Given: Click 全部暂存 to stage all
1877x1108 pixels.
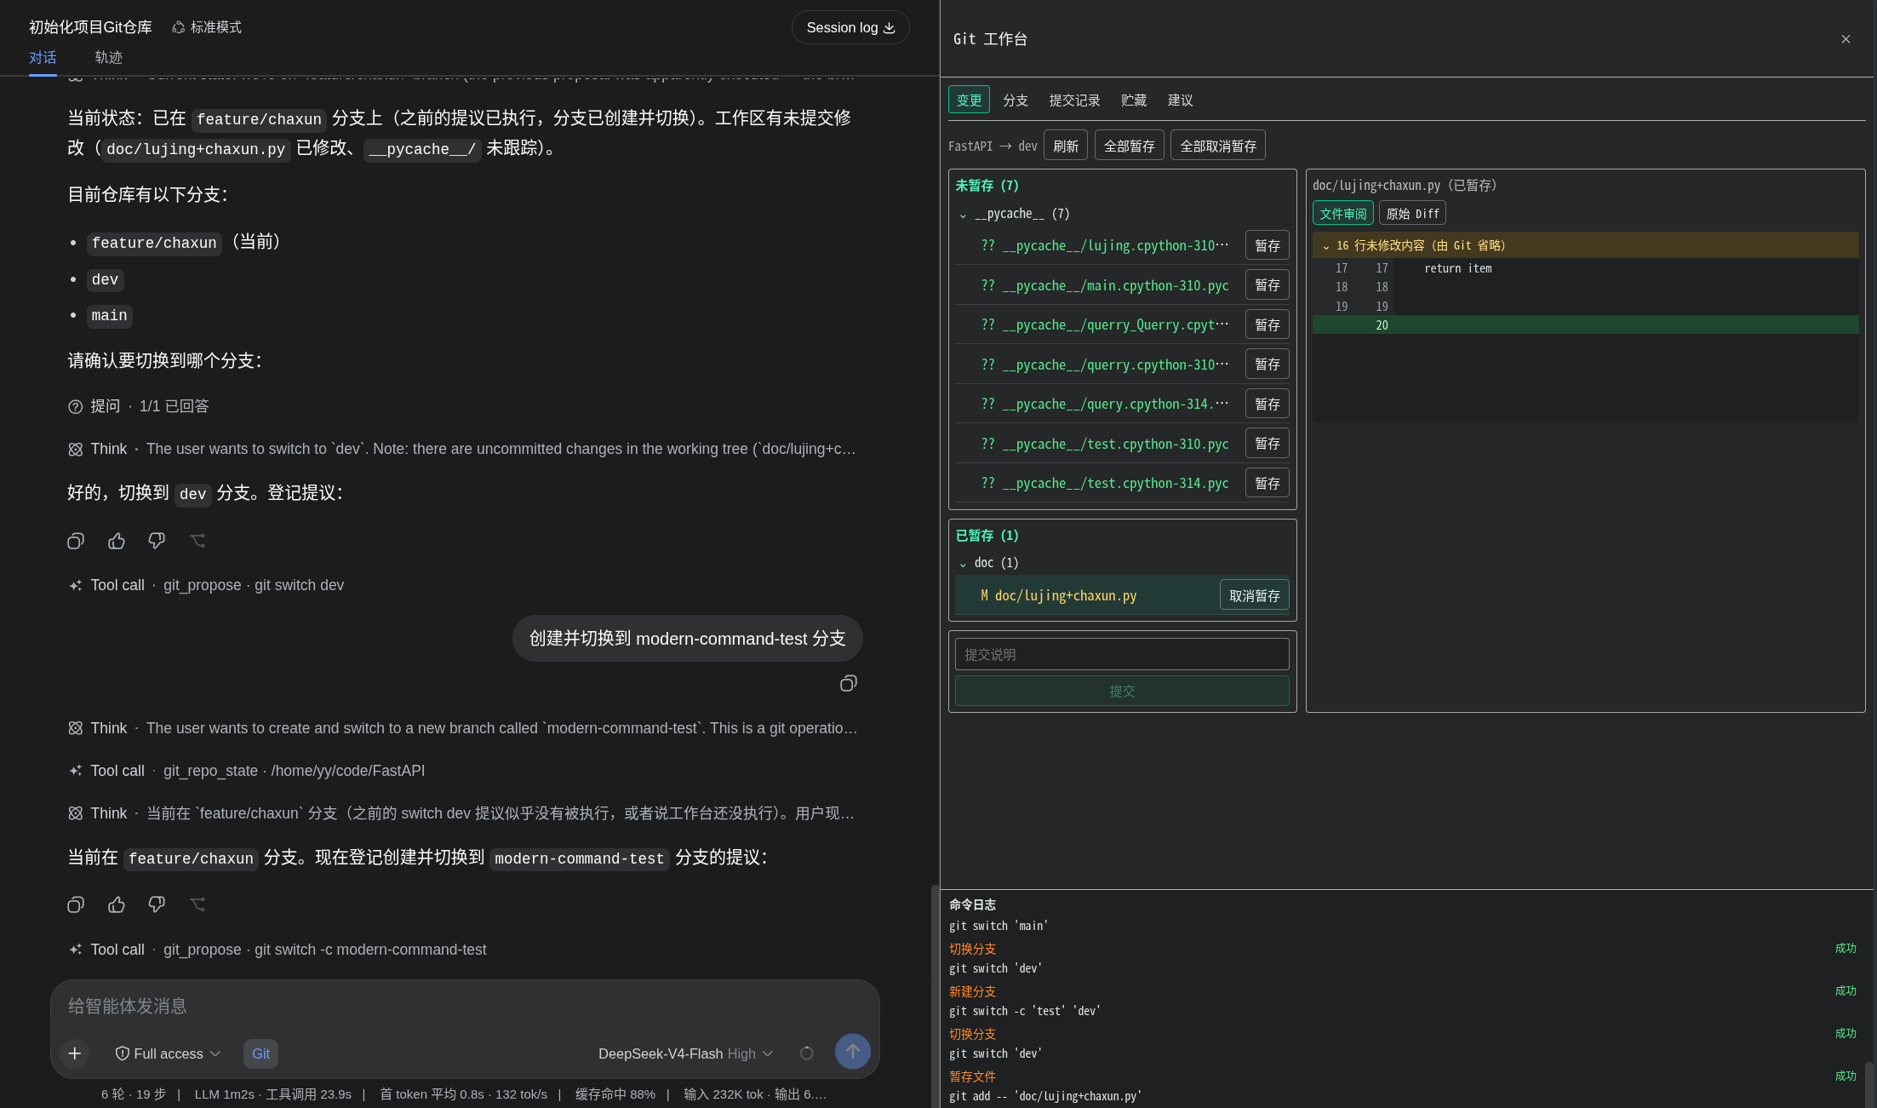Looking at the screenshot, I should click(x=1129, y=146).
